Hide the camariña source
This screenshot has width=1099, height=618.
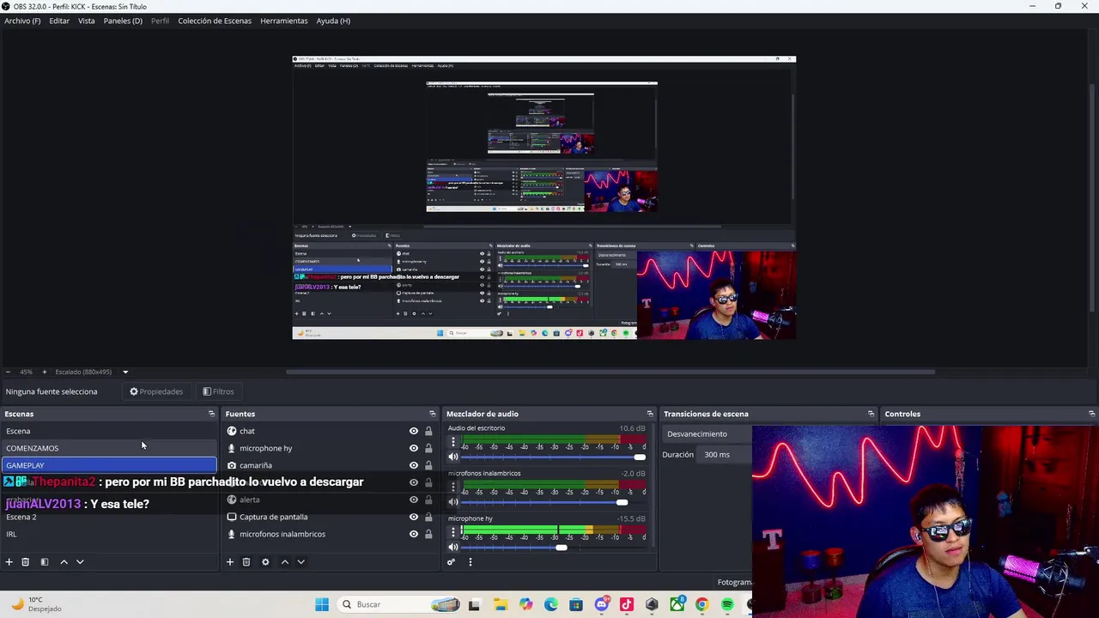click(x=414, y=465)
